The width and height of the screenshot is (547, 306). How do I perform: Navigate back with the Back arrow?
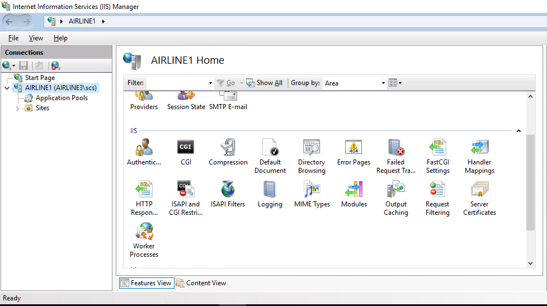click(x=10, y=21)
